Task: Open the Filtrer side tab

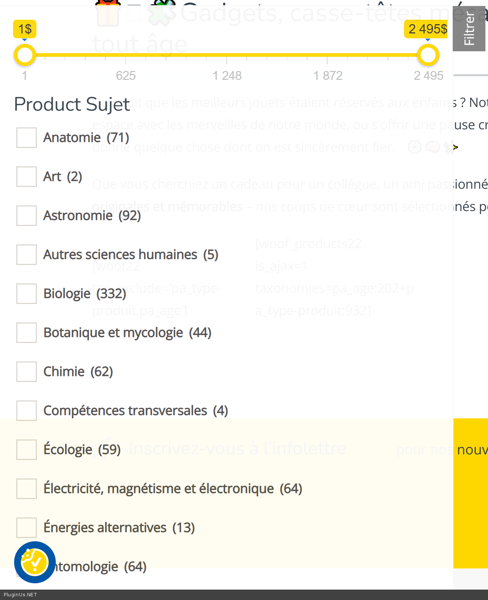Action: pos(469,29)
